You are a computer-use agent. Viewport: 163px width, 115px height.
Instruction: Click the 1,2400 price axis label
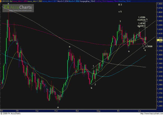[160, 106]
